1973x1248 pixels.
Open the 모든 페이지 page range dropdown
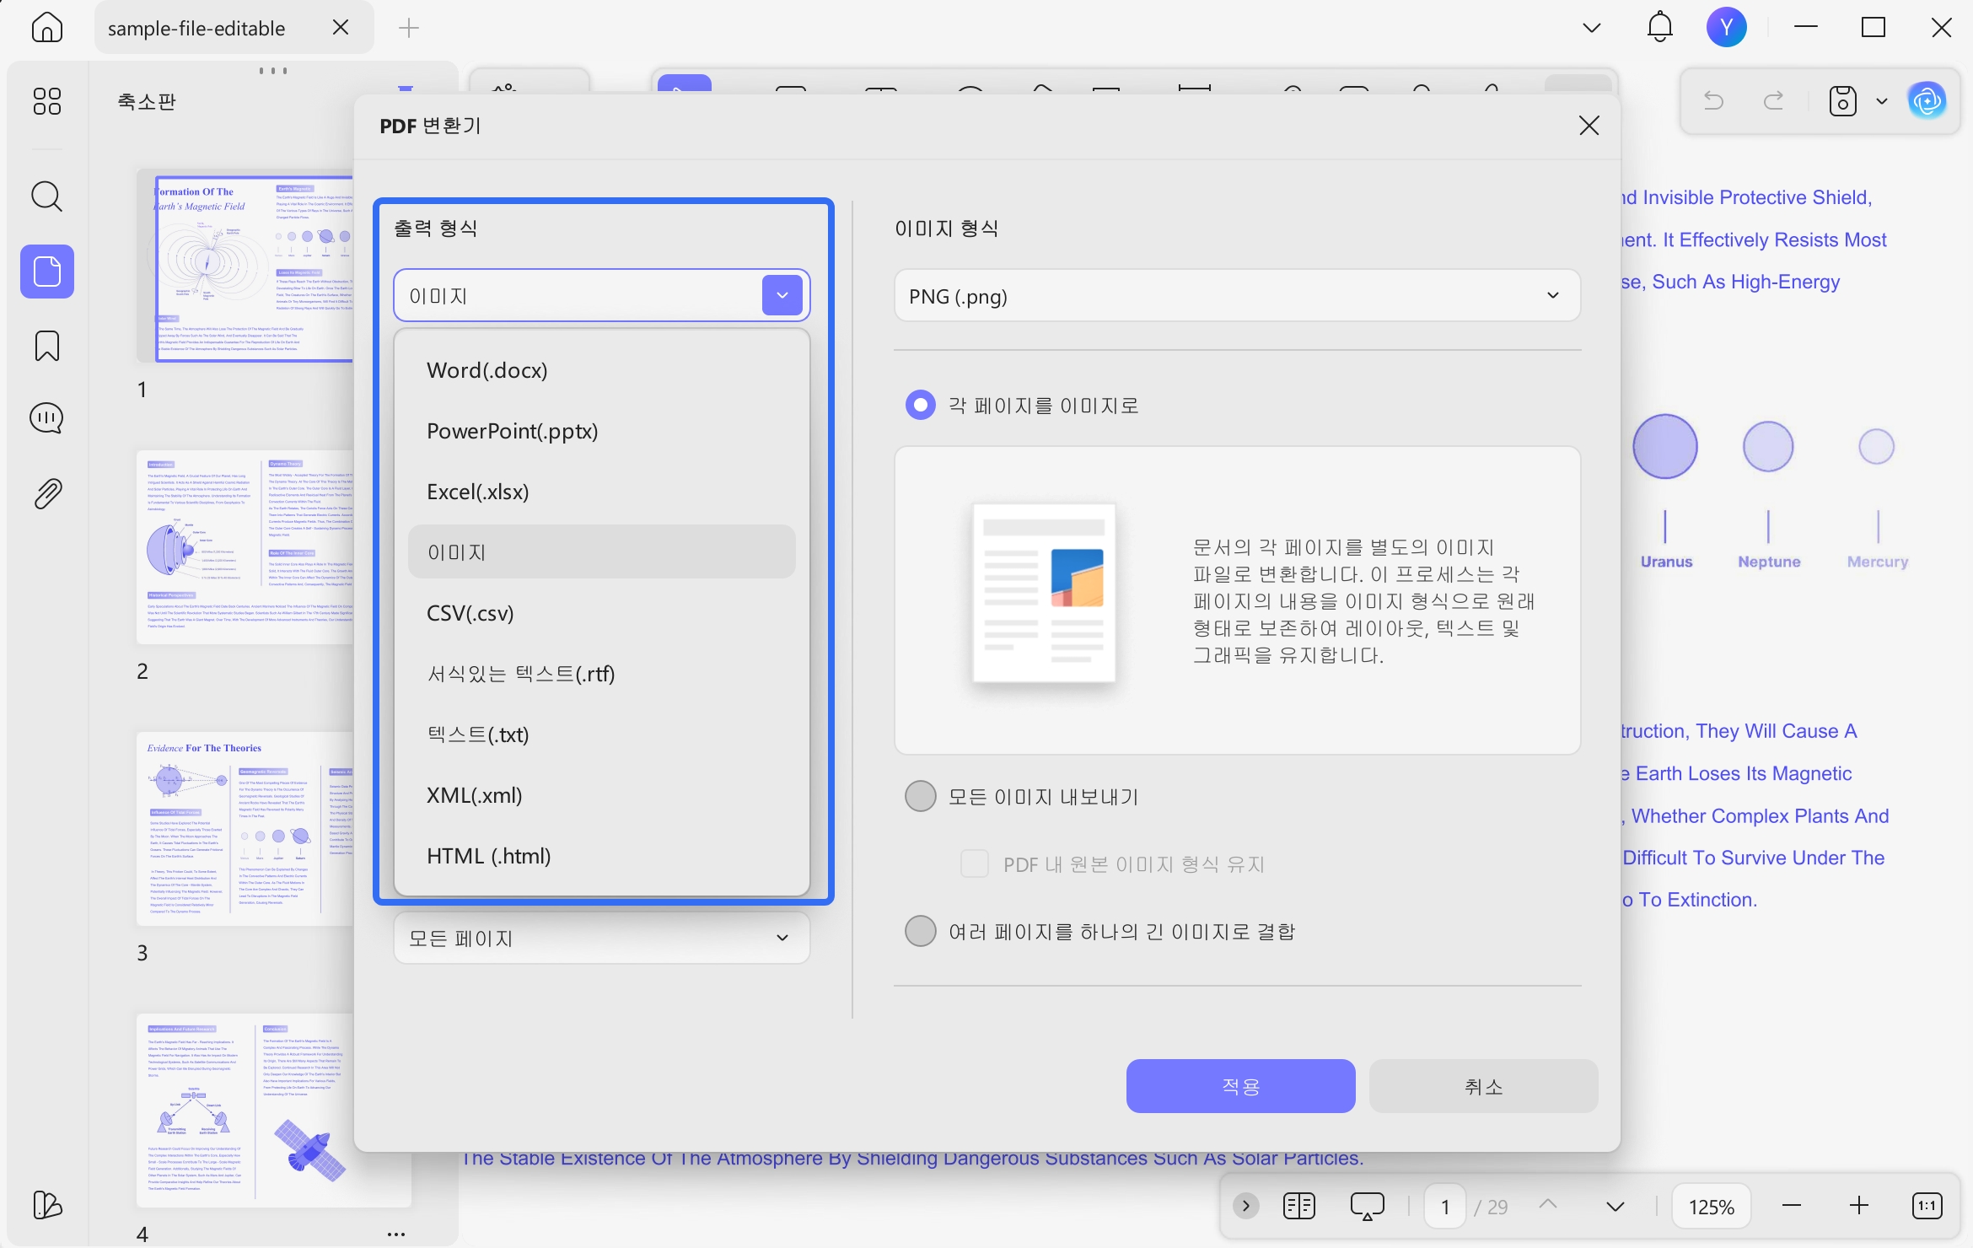[601, 938]
